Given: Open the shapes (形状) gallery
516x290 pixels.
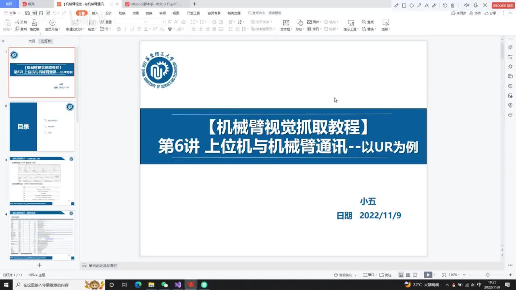Looking at the screenshot, I should tap(300, 25).
